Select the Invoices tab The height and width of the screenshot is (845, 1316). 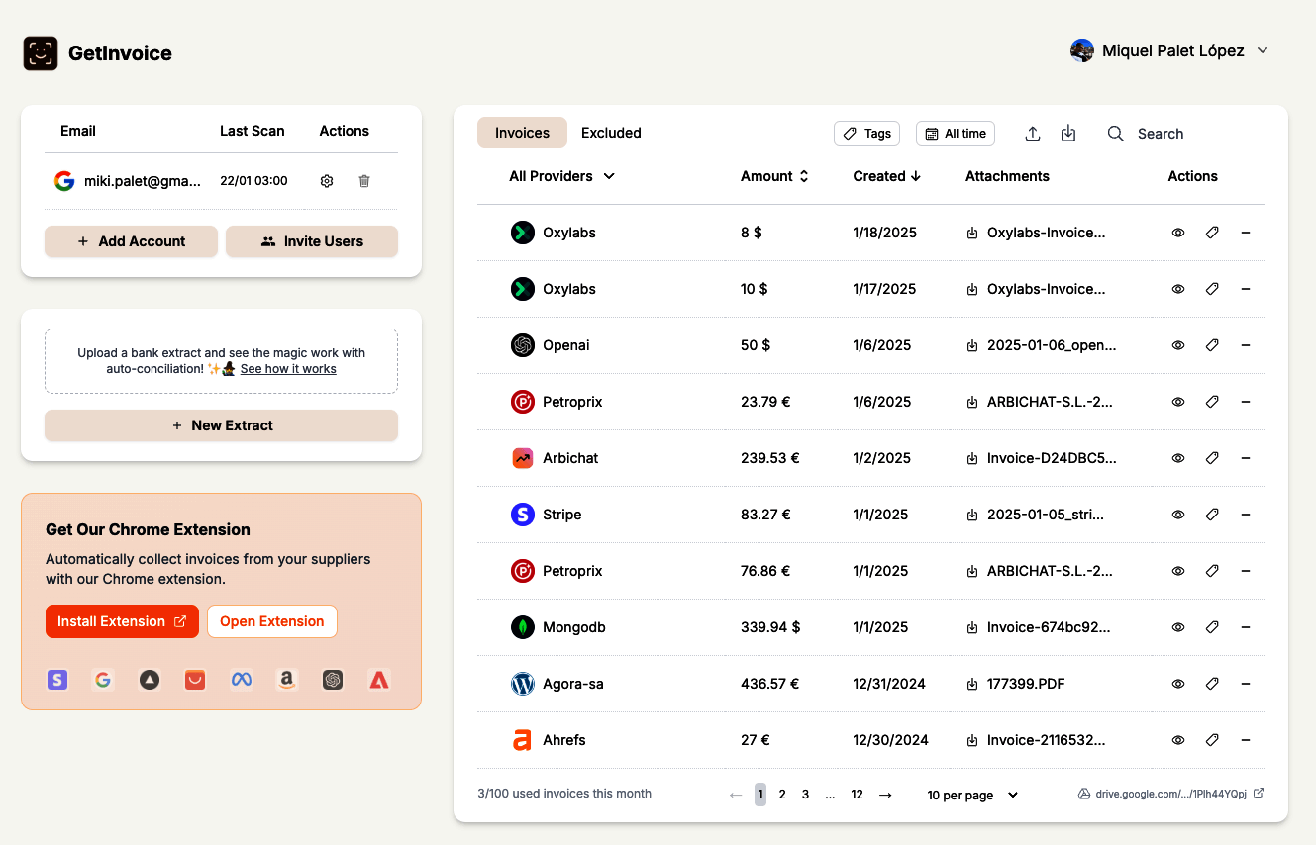(x=522, y=132)
